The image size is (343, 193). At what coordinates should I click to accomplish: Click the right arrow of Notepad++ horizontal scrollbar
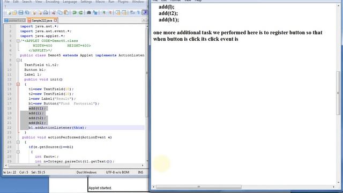point(143,166)
